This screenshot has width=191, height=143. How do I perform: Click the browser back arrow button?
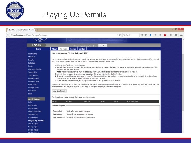pyautogui.click(x=8, y=35)
